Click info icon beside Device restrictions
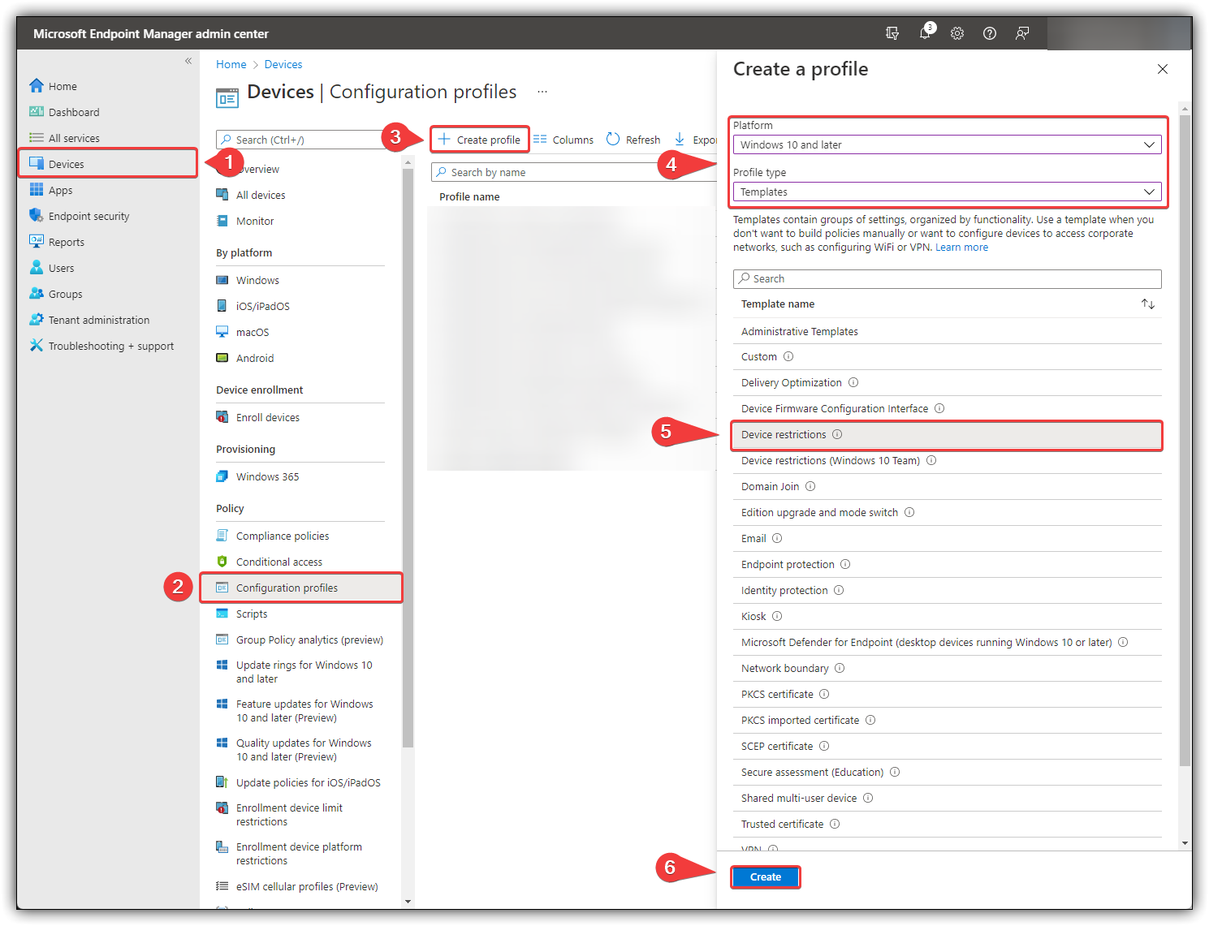The image size is (1209, 926). pyautogui.click(x=837, y=434)
